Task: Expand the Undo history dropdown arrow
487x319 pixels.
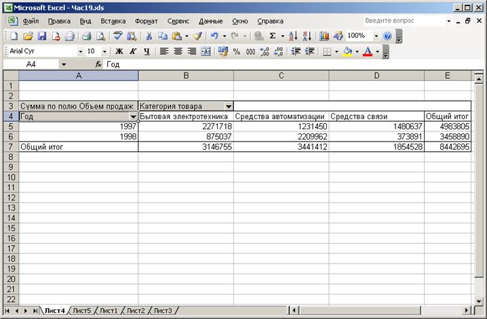Action: click(225, 37)
